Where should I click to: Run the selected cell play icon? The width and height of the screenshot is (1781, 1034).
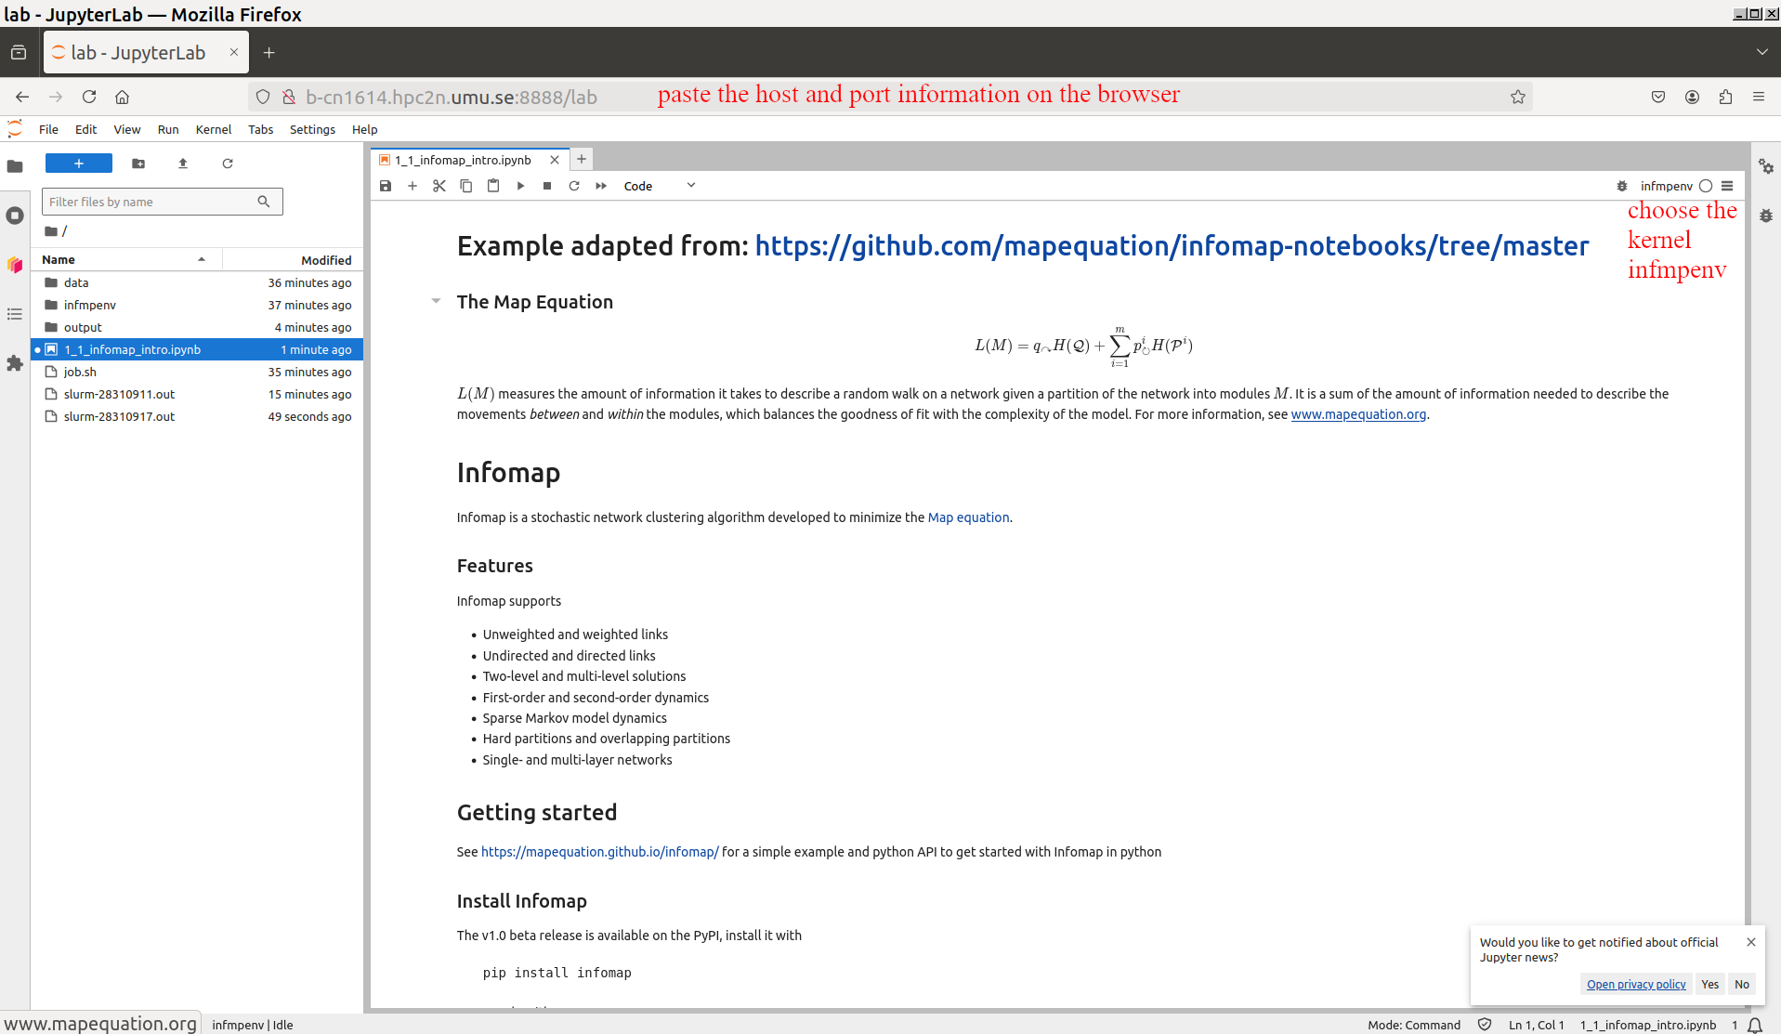520,186
